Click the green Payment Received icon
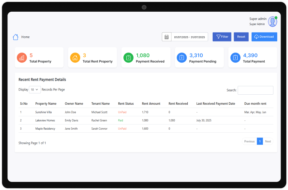The image size is (288, 190). click(128, 58)
